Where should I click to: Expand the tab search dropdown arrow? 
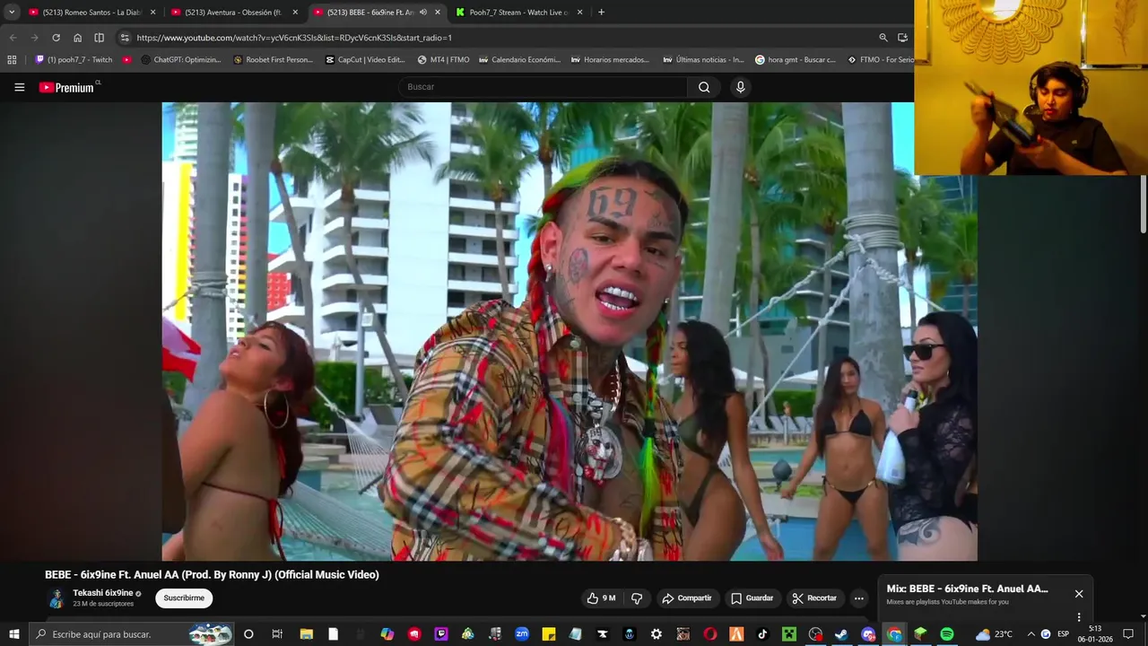click(x=12, y=13)
